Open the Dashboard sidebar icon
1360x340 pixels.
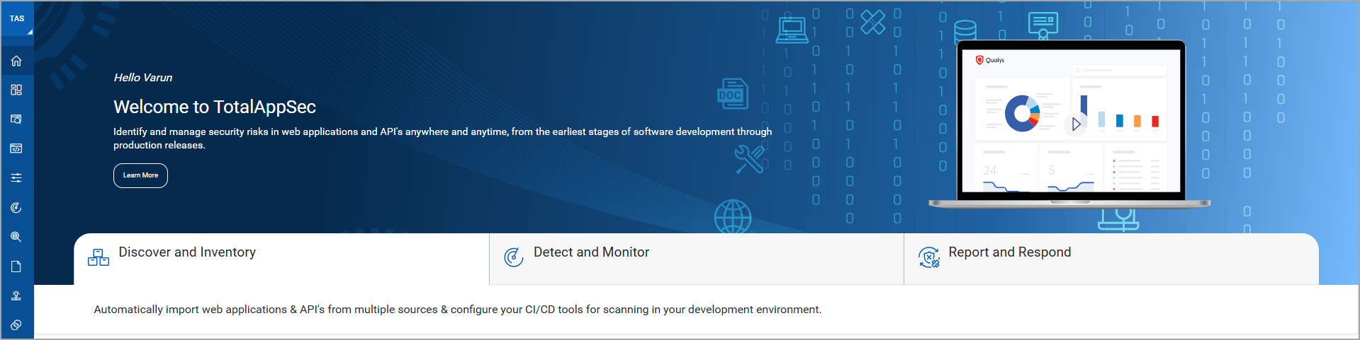pyautogui.click(x=16, y=90)
